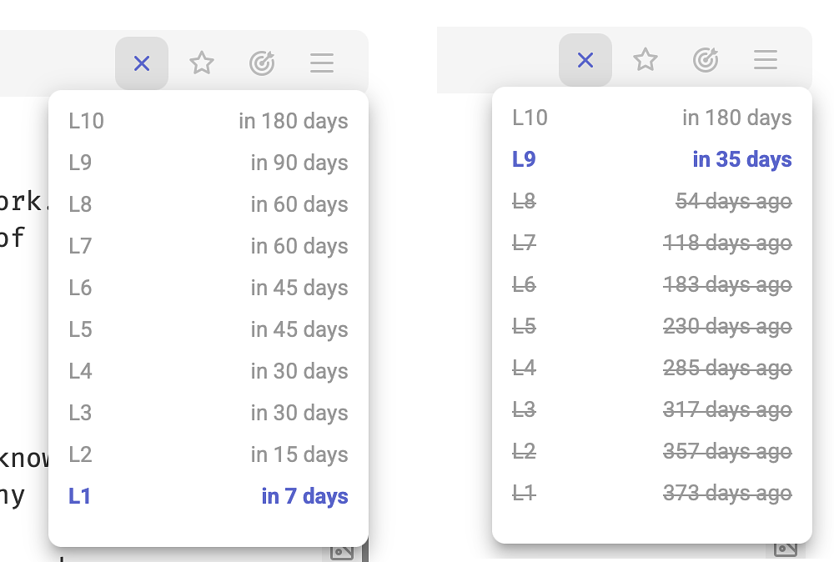Image resolution: width=834 pixels, height=562 pixels.
Task: Click the image icon at bottom of right panel
Action: [785, 548]
